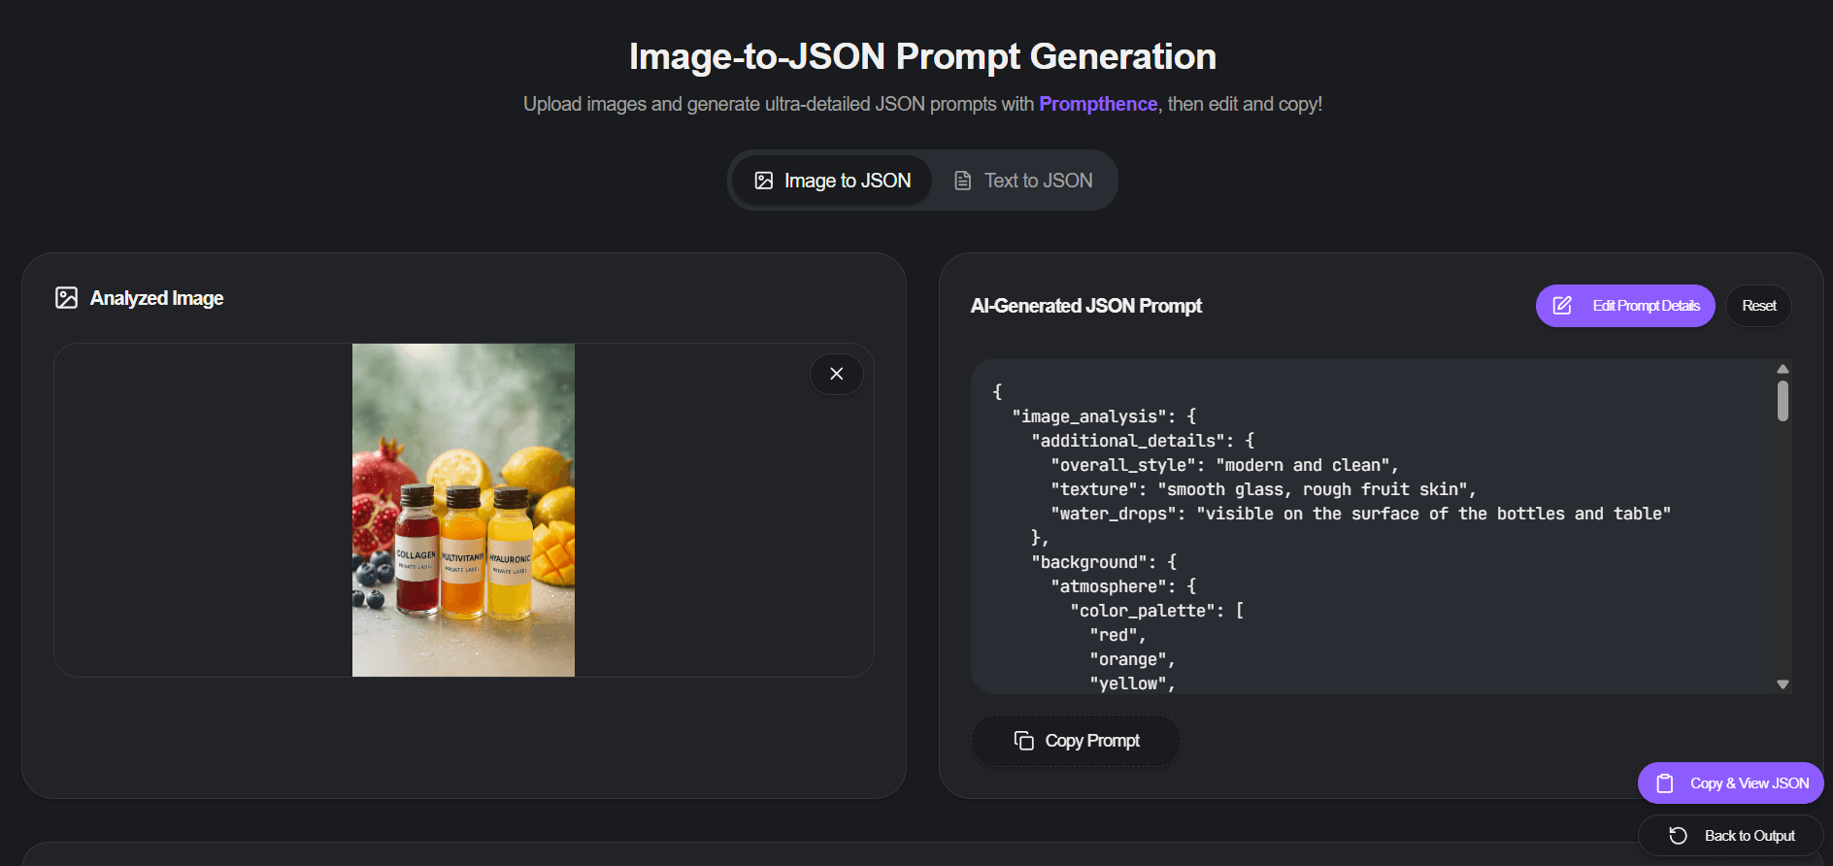Click the "atmosphere" JSON line
The width and height of the screenshot is (1833, 866).
click(1123, 586)
